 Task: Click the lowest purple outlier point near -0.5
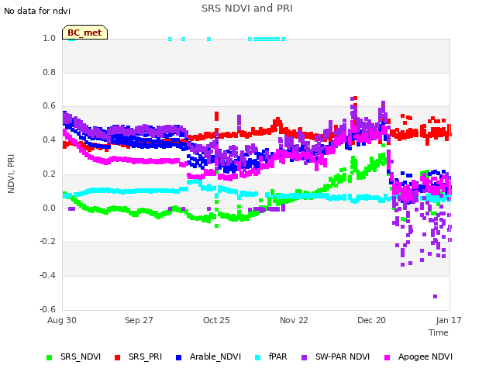[x=435, y=296]
